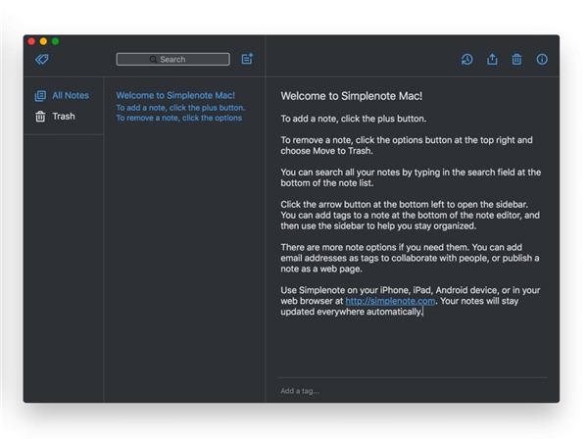Click the yellow minimize window button
This screenshot has width=588, height=443.
[43, 41]
